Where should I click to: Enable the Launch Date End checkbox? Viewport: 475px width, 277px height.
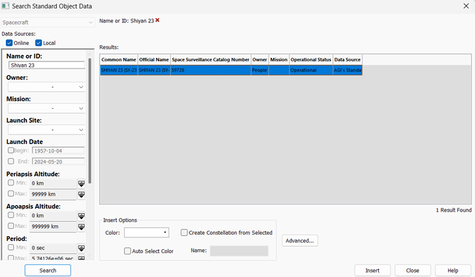point(11,161)
